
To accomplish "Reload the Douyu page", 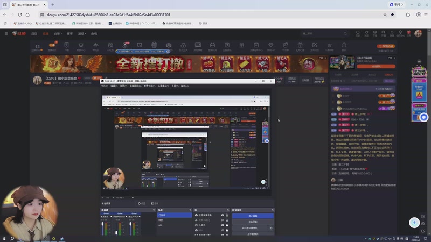I will click(x=20, y=15).
